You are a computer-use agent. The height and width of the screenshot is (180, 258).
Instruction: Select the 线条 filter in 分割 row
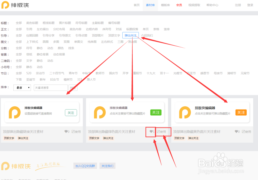[71, 48]
